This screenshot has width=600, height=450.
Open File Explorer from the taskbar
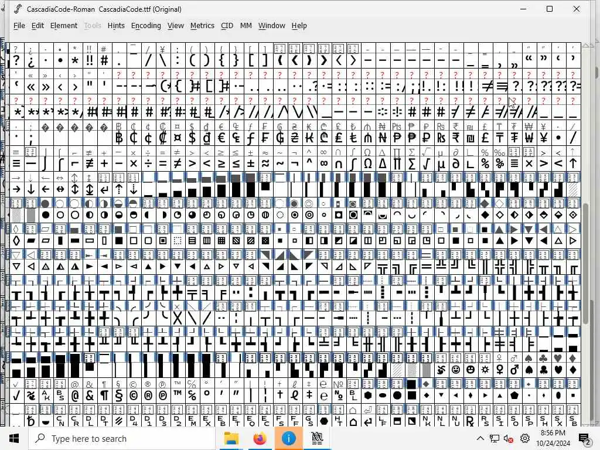[231, 438]
